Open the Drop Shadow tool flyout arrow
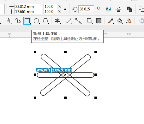The image size is (144, 124). click(92, 24)
